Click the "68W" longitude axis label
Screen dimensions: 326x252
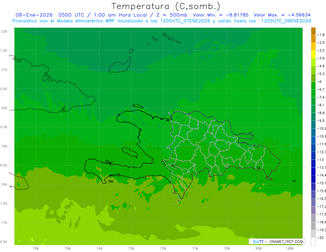pos(290,248)
